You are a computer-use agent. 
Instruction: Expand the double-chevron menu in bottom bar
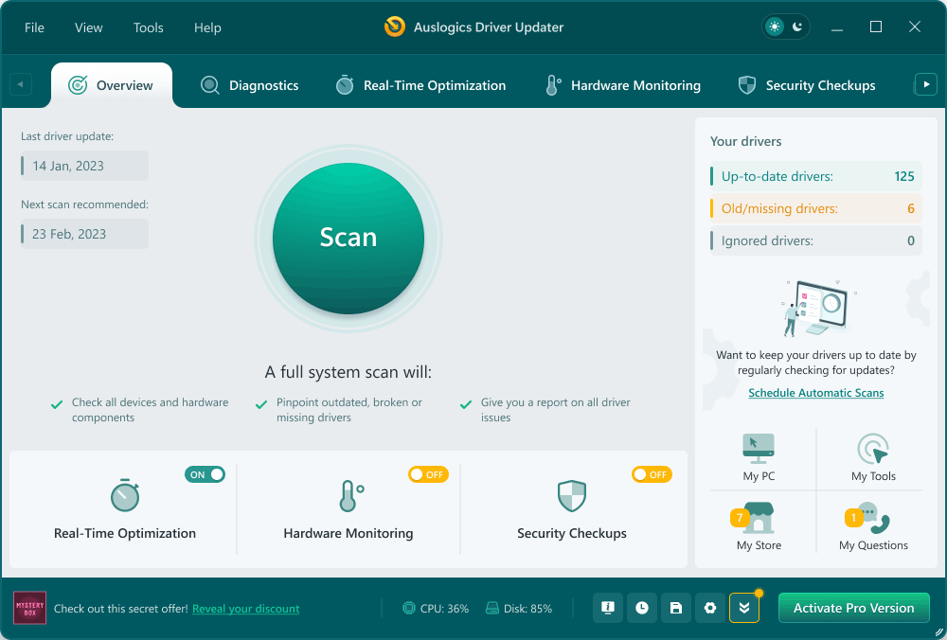pyautogui.click(x=744, y=608)
